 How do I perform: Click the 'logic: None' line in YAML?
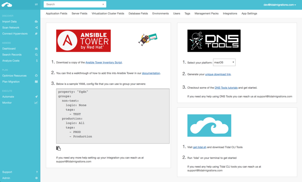click(x=76, y=105)
